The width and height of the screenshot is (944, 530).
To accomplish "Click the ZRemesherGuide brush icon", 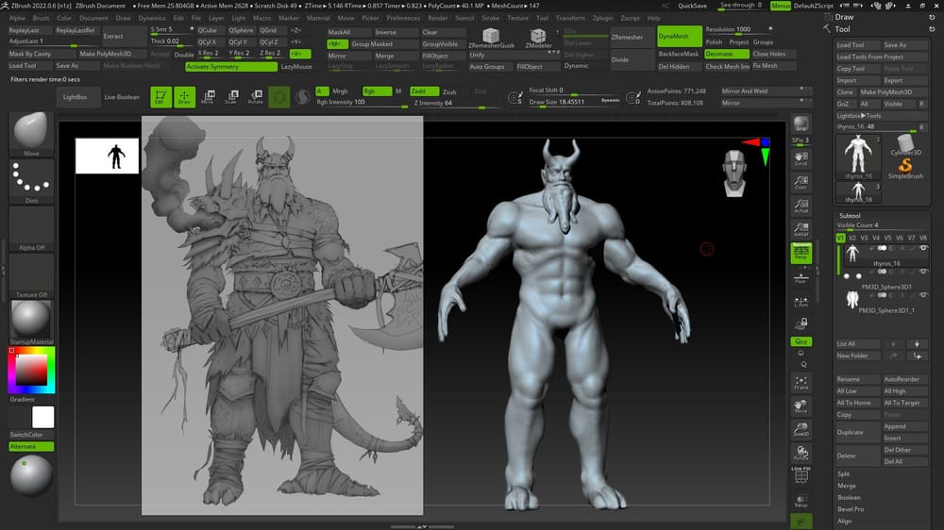I will pos(491,38).
